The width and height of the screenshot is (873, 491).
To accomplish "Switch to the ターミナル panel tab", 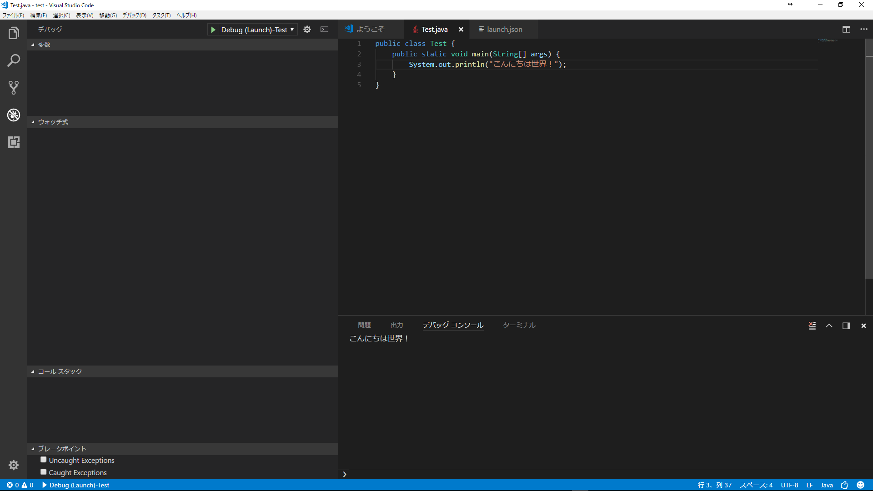I will tap(519, 325).
